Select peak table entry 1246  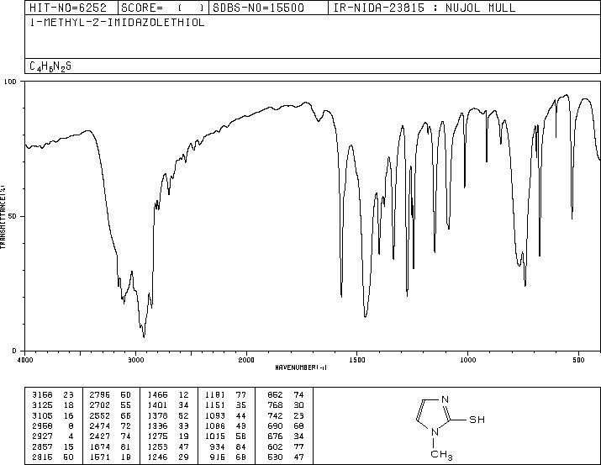(x=168, y=457)
